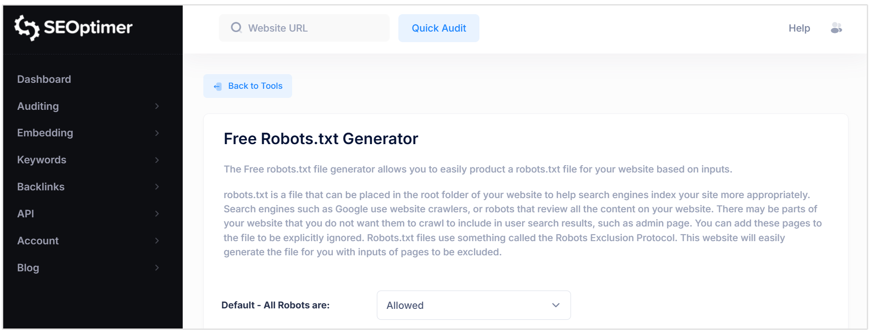Expand the Account sidebar section
This screenshot has height=334, width=870.
tap(157, 241)
